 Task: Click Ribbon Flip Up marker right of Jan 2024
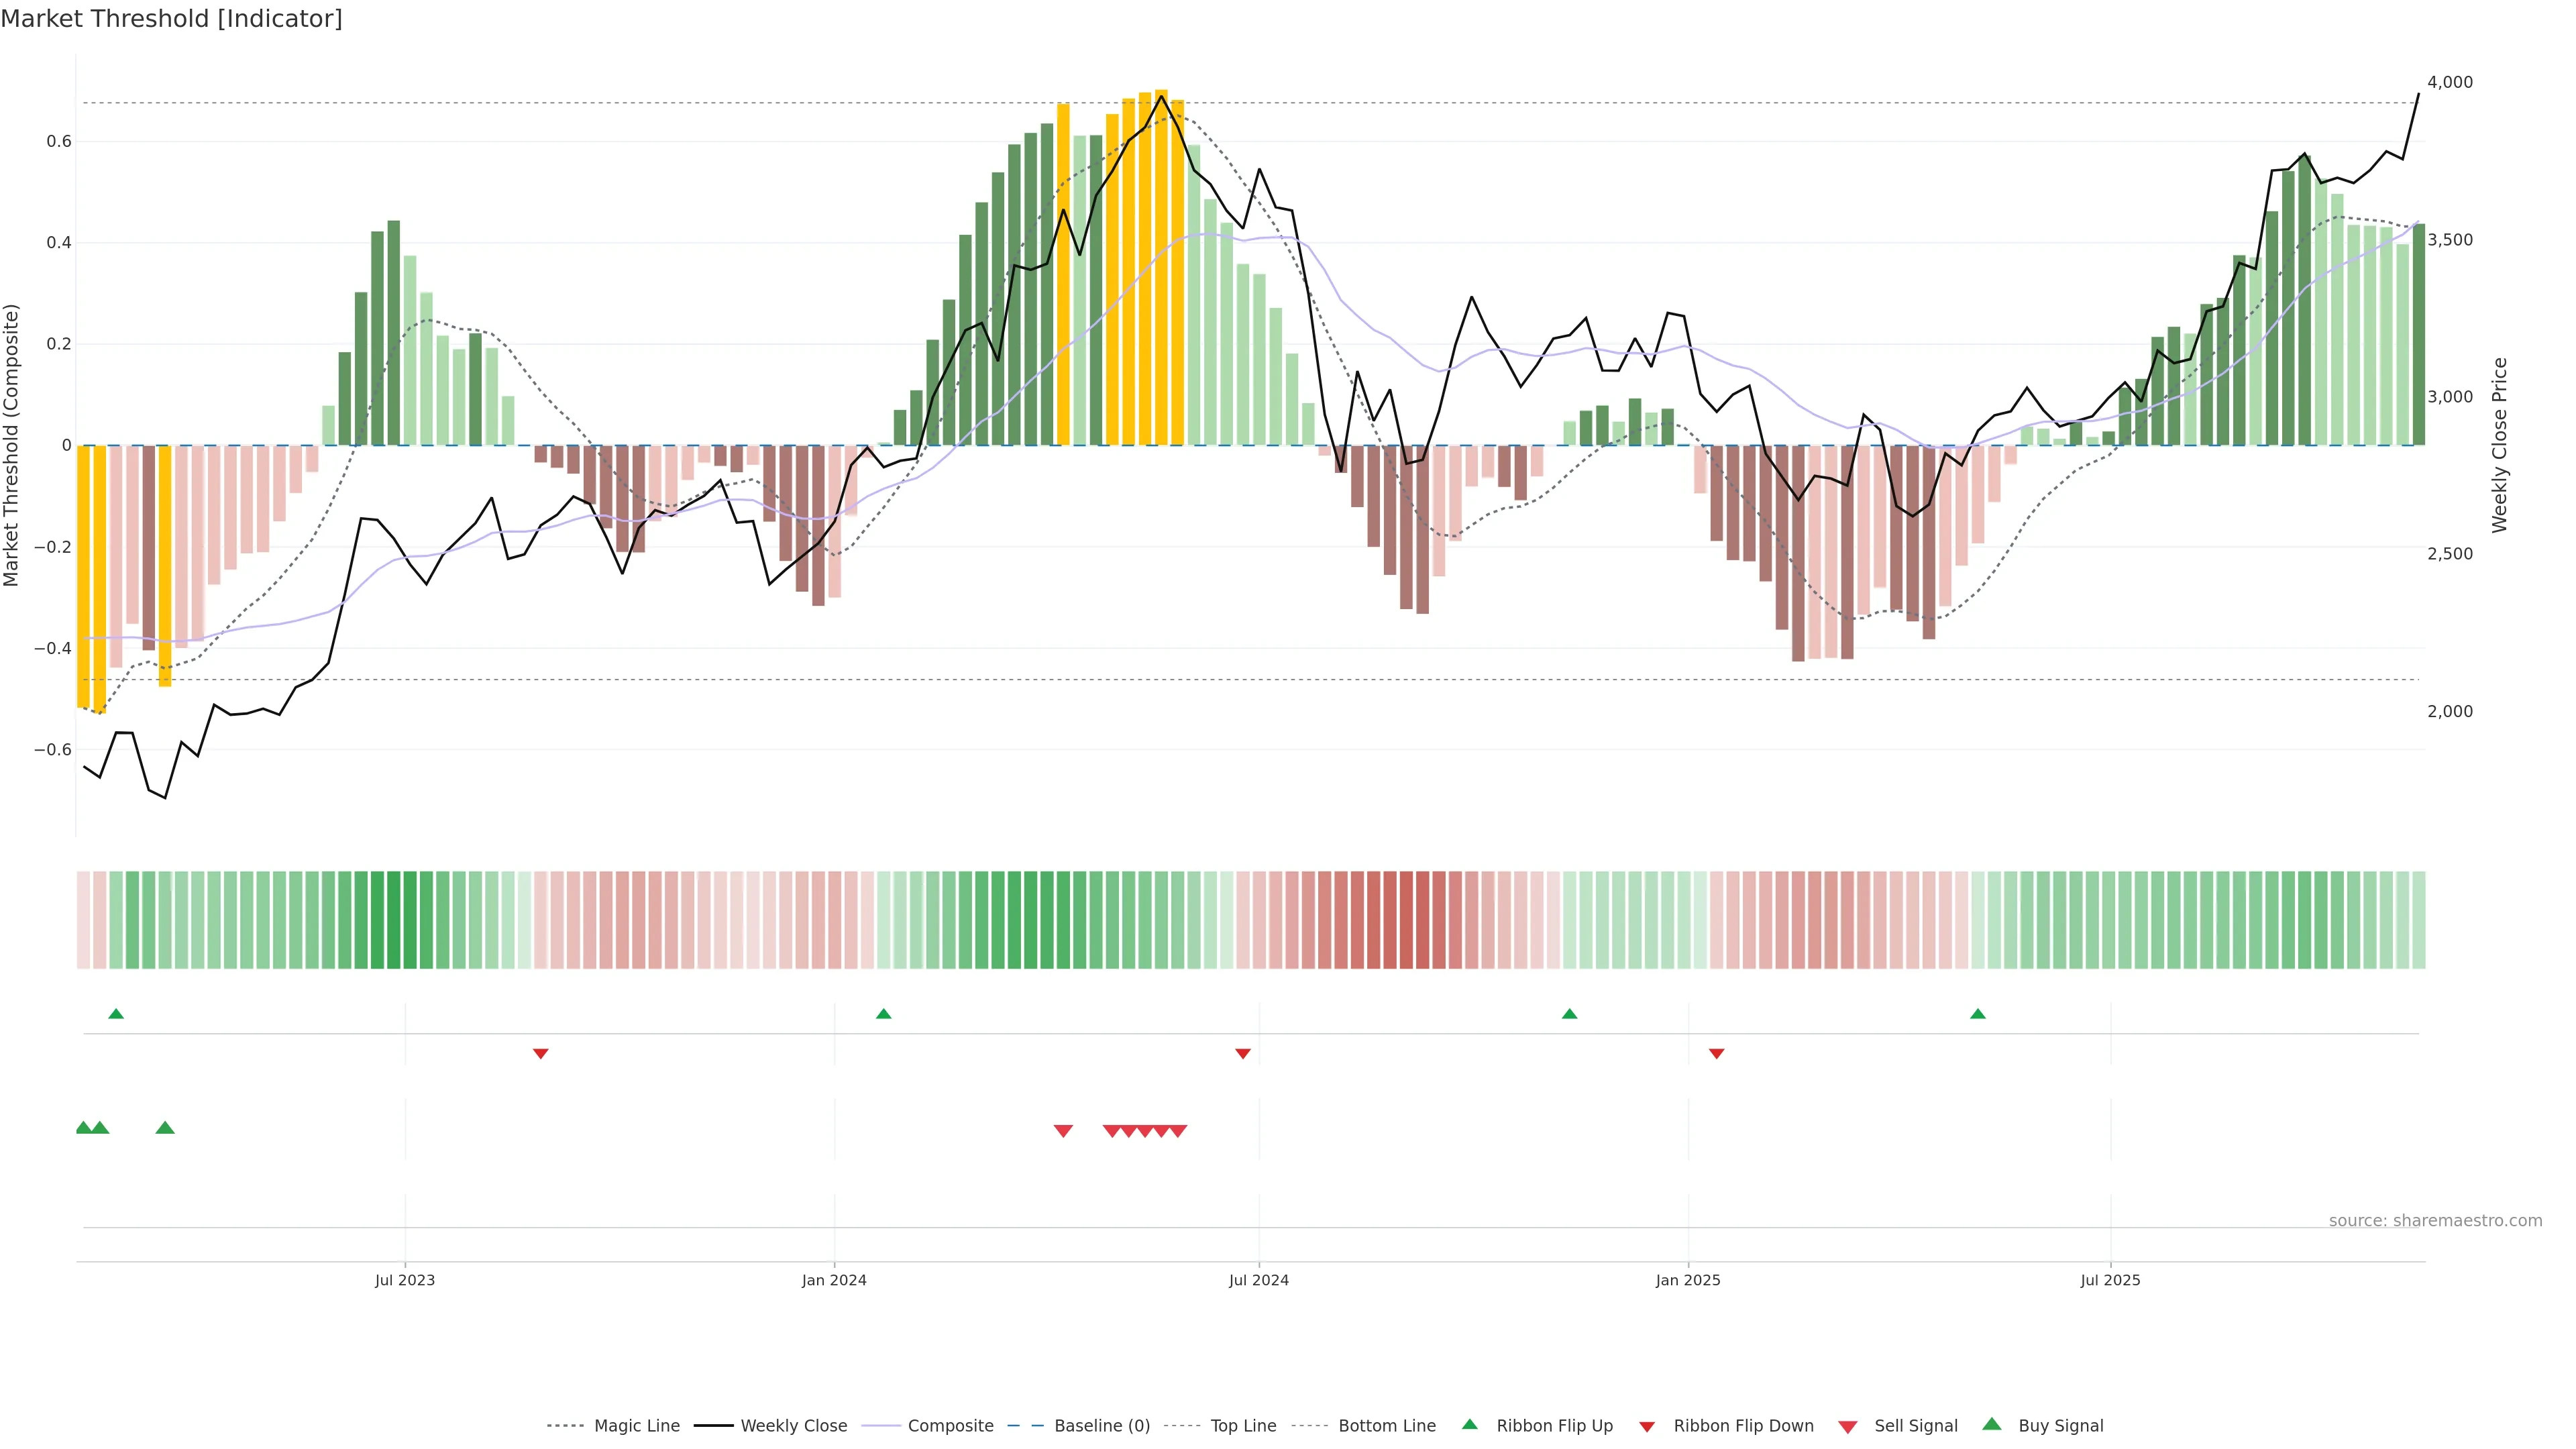click(883, 1014)
